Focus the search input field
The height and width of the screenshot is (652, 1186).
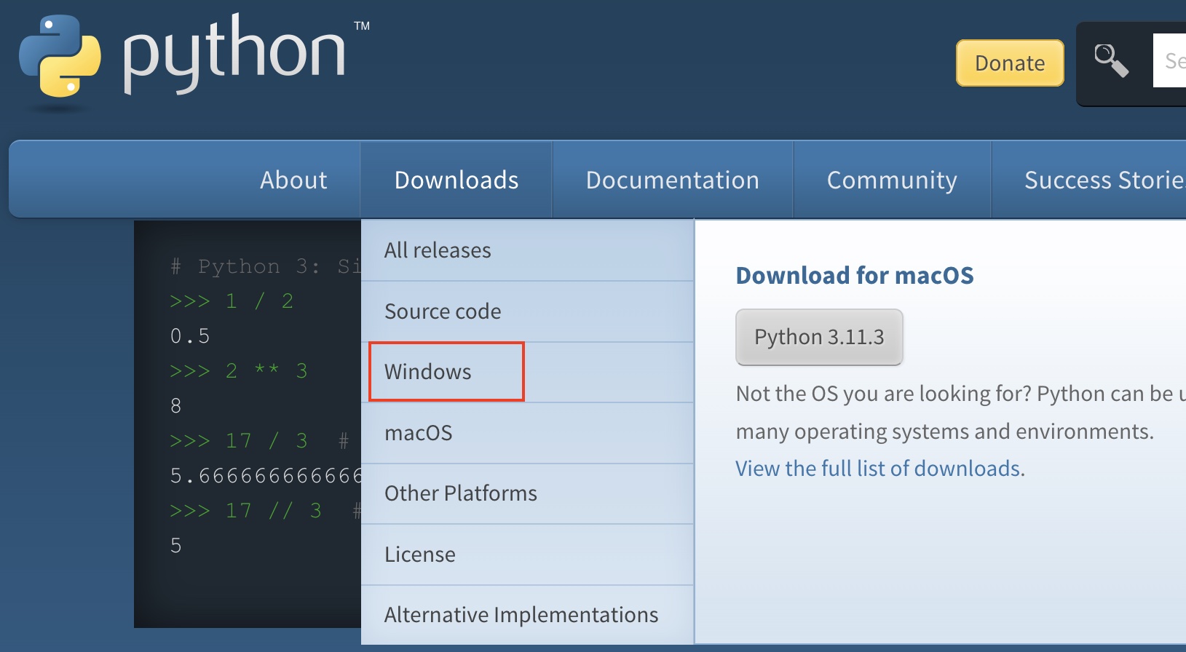(x=1169, y=61)
